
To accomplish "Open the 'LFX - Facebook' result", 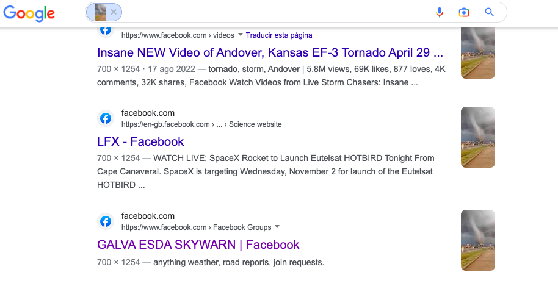I will [x=140, y=141].
